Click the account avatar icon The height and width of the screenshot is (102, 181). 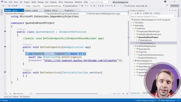pyautogui.click(x=165, y=1)
